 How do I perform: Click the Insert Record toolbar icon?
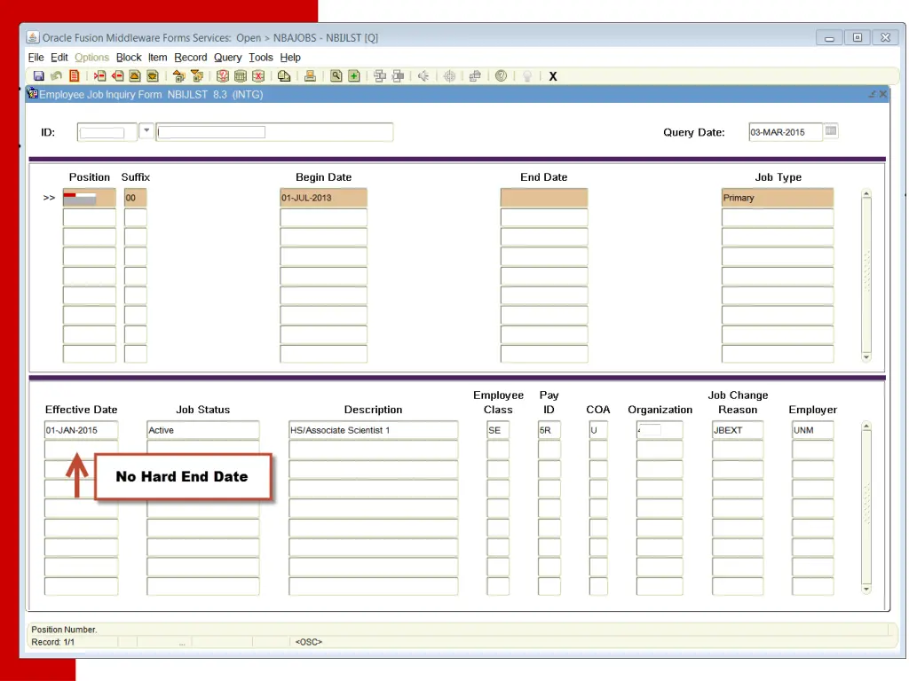coord(99,76)
